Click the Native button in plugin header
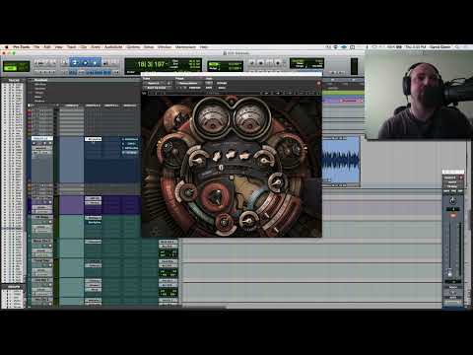 (x=222, y=88)
